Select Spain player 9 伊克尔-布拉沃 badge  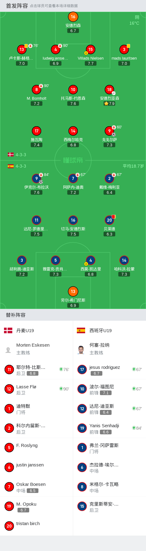click(37, 178)
